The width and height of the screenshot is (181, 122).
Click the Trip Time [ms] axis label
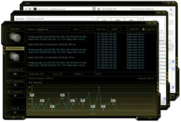coord(35,83)
